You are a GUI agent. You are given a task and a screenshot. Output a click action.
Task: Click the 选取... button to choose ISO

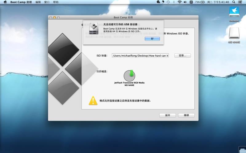point(182,56)
